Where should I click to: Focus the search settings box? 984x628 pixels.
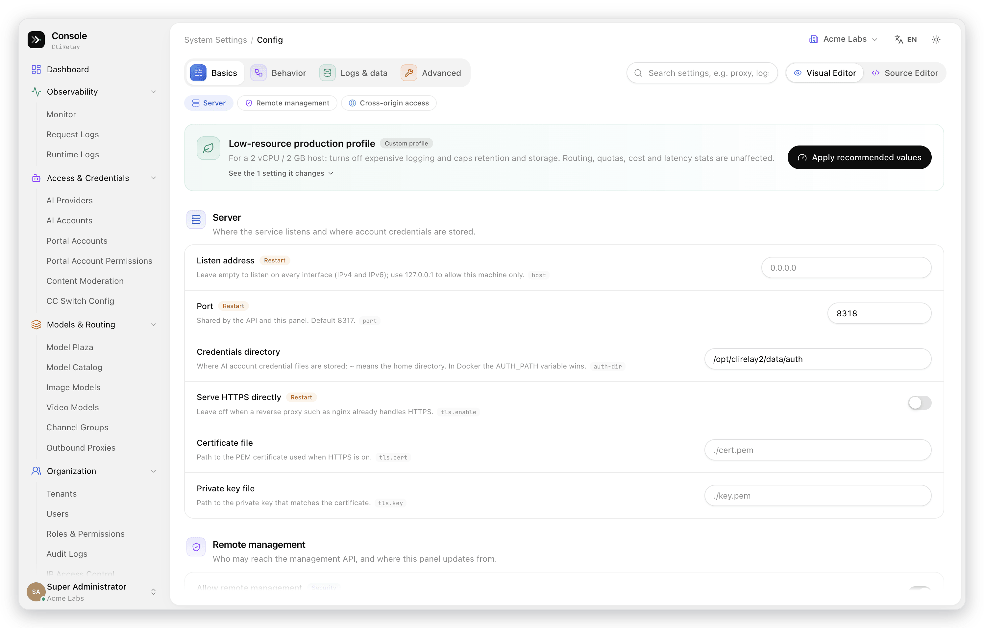[x=702, y=73]
